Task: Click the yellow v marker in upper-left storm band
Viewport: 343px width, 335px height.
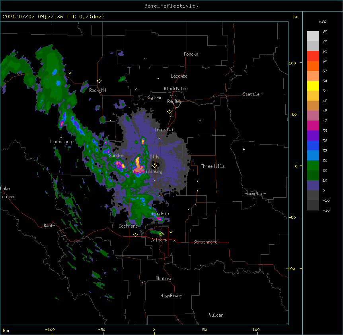Action: click(x=70, y=73)
